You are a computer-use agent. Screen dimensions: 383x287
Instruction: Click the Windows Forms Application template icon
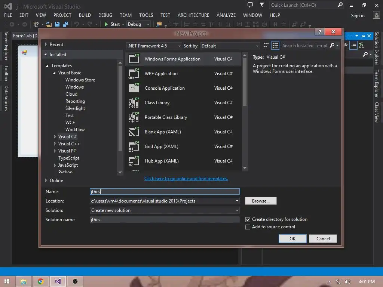134,59
